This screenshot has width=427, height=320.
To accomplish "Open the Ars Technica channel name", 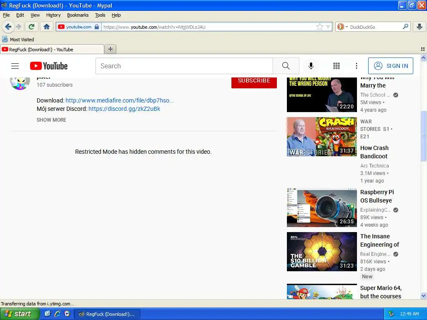I will click(x=374, y=166).
